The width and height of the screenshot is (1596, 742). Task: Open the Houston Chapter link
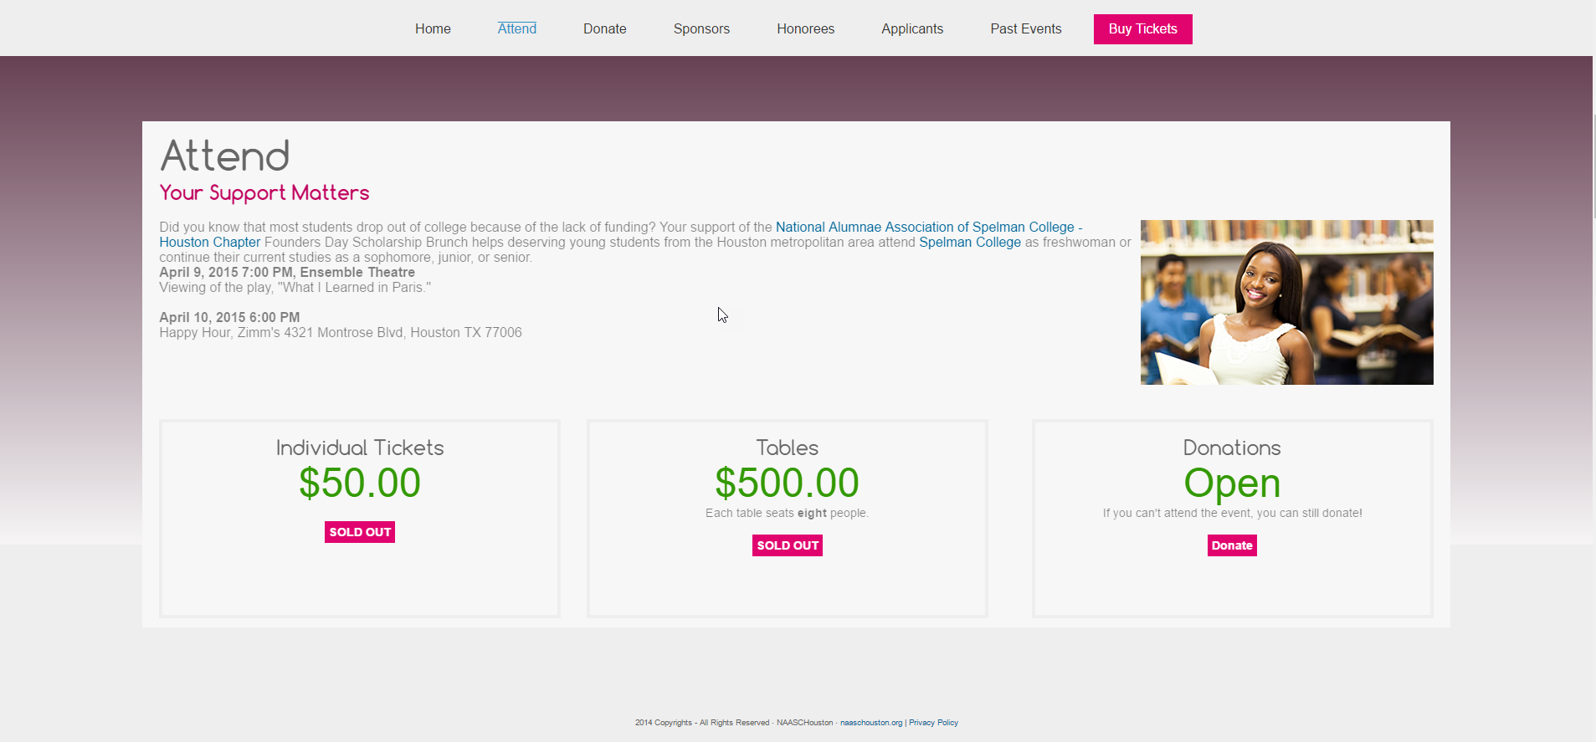pos(210,243)
